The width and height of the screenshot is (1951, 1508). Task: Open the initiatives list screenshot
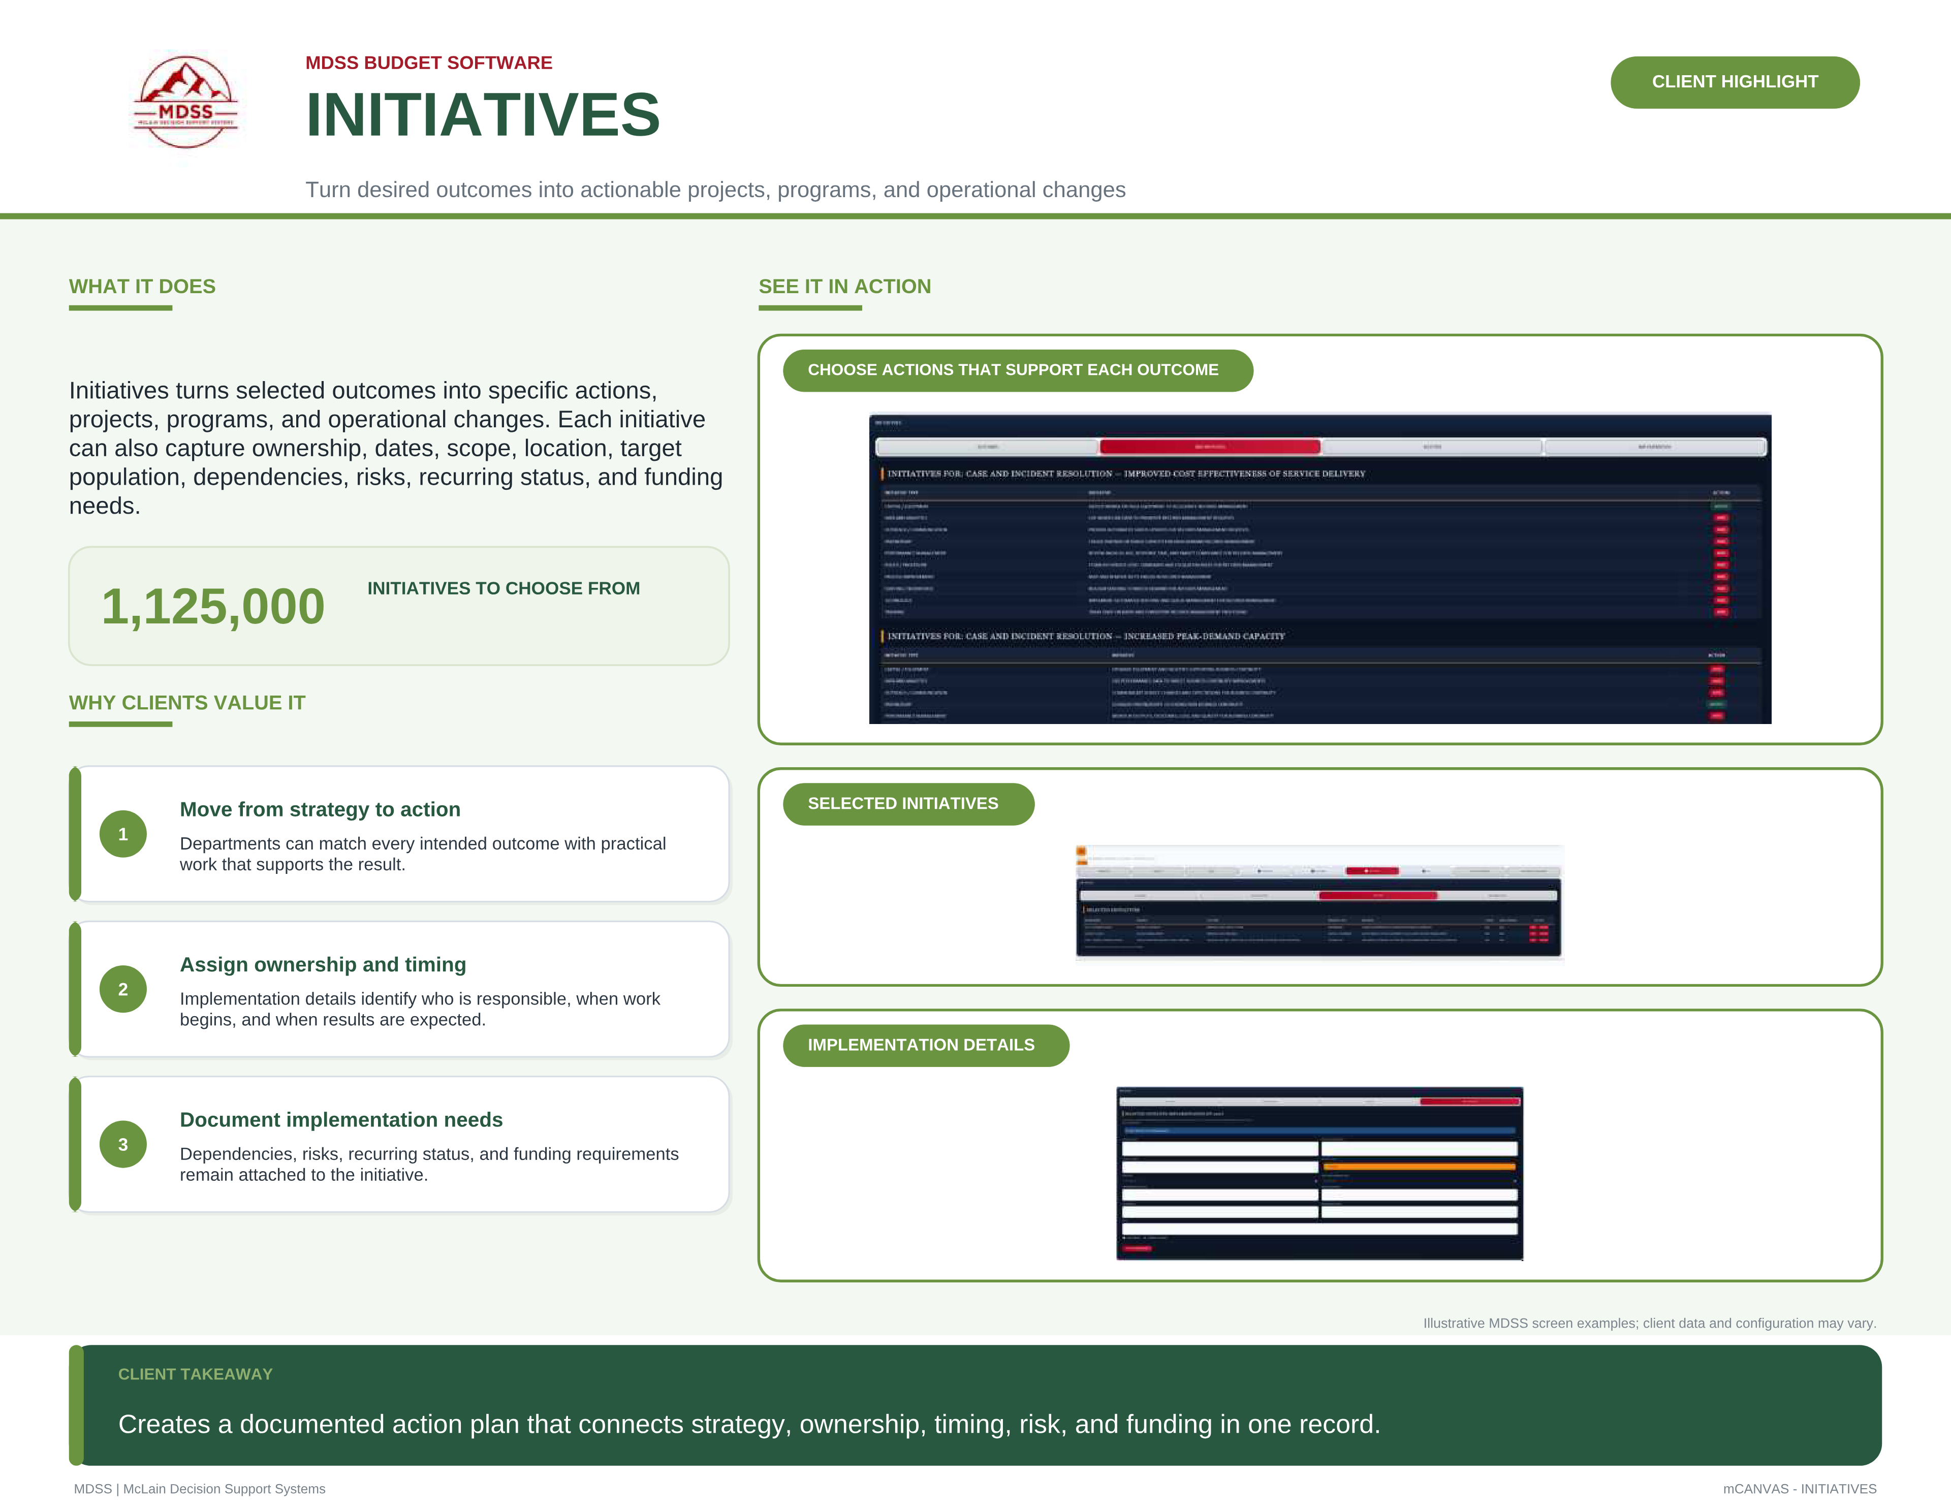[1319, 568]
